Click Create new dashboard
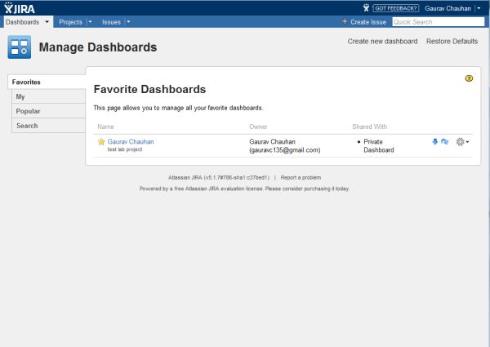 point(382,41)
